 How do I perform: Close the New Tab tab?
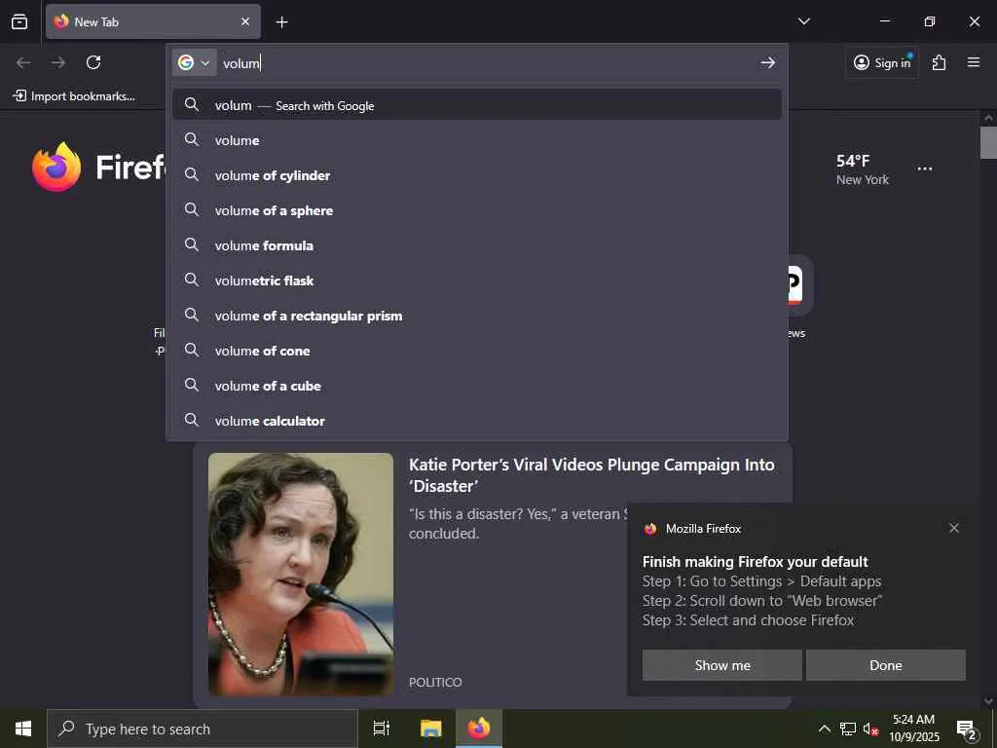pos(245,21)
